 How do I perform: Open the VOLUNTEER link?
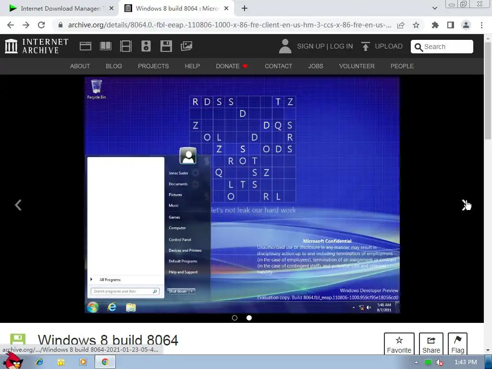(x=357, y=66)
